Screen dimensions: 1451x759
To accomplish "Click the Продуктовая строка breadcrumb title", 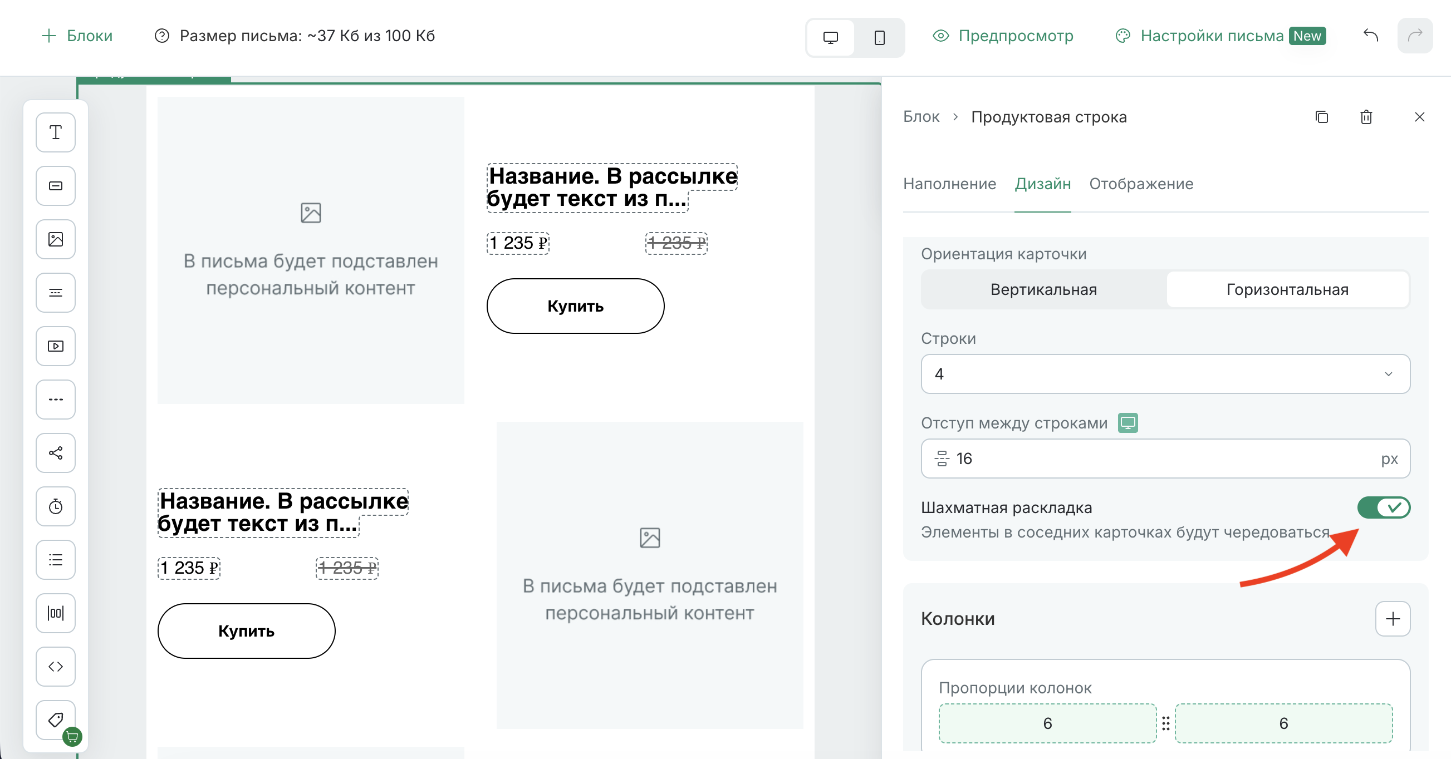I will (1049, 117).
